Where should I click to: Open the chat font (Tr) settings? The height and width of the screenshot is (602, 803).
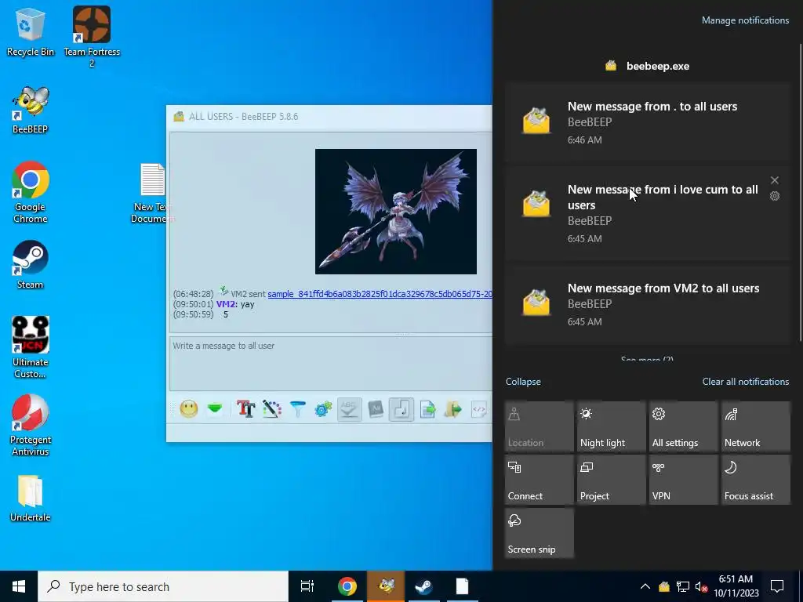(x=245, y=409)
